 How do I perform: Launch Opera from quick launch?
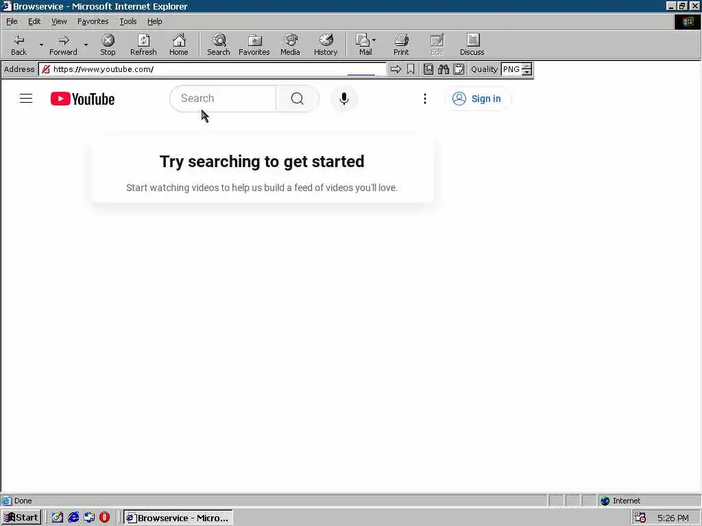tap(104, 518)
